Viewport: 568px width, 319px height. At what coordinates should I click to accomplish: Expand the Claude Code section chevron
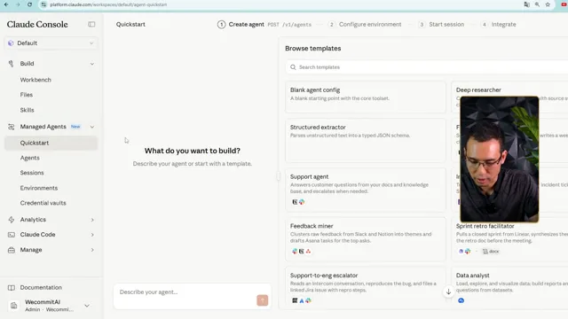click(92, 235)
